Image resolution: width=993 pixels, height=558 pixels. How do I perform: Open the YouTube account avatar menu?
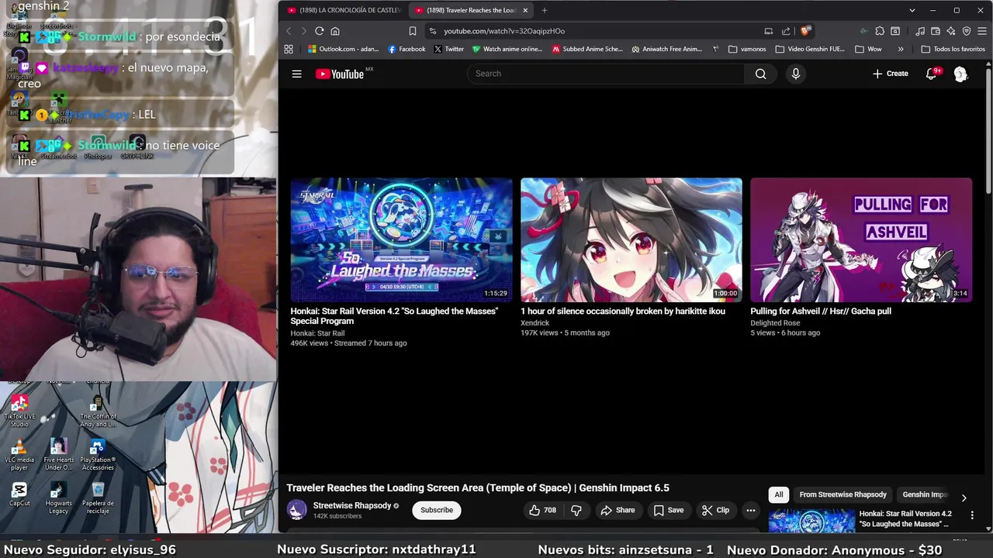pyautogui.click(x=960, y=74)
